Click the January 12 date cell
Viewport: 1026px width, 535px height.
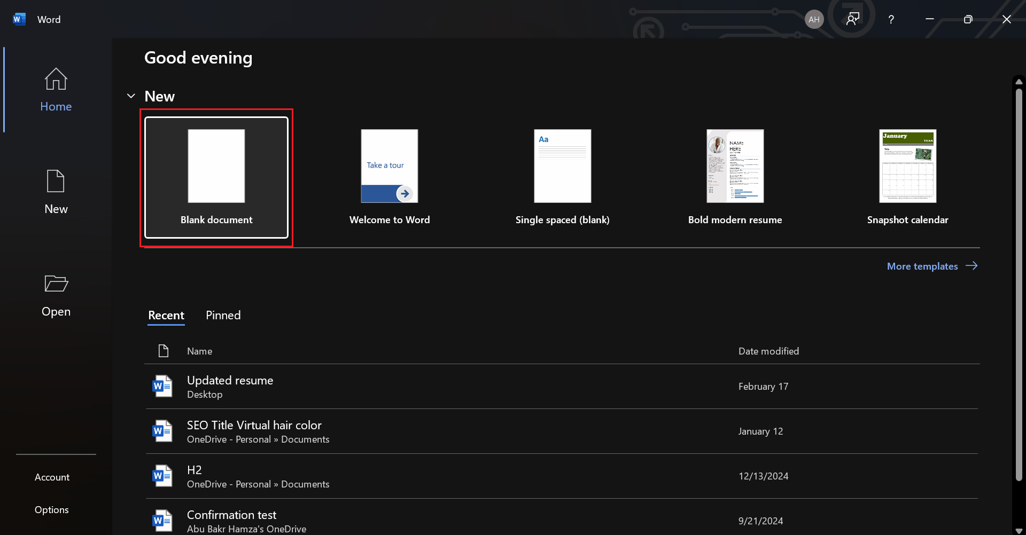[761, 431]
